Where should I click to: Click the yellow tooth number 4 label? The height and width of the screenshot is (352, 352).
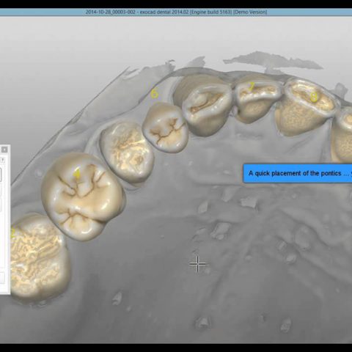77,174
